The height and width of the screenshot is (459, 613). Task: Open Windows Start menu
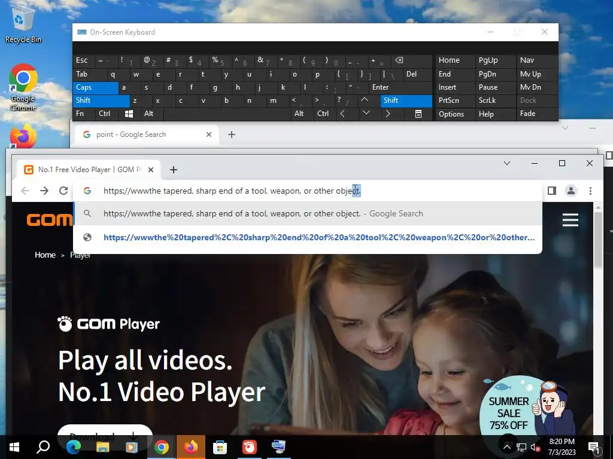click(14, 447)
